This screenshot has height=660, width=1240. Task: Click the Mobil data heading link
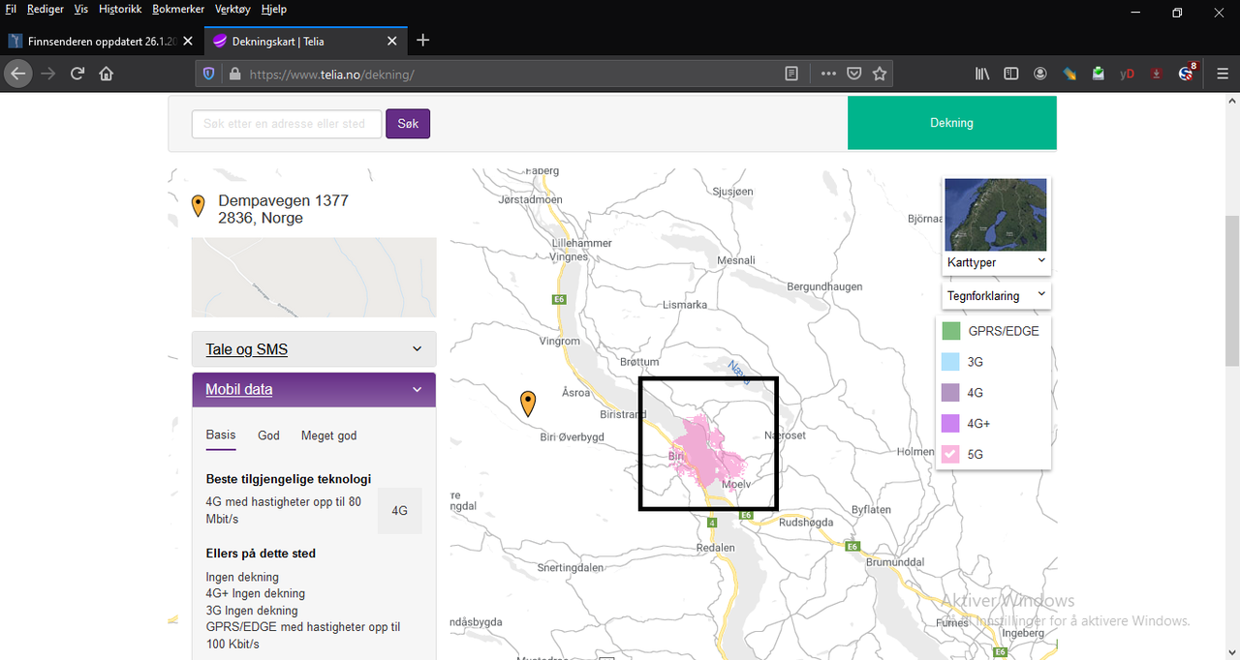point(239,389)
